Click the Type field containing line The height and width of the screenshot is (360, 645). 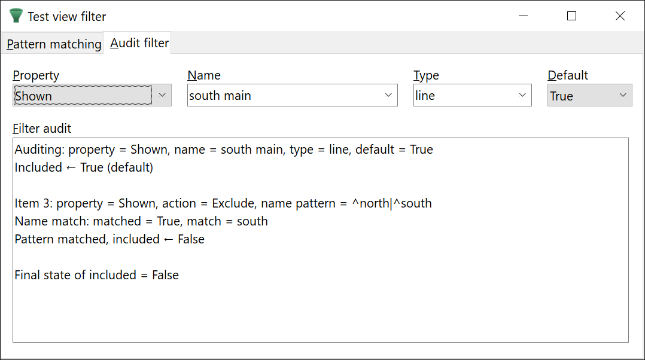click(x=461, y=96)
